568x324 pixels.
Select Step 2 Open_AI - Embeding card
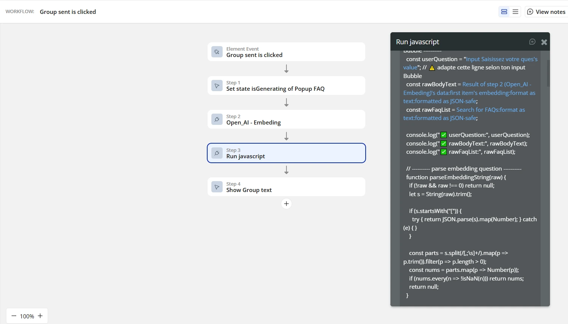point(286,119)
